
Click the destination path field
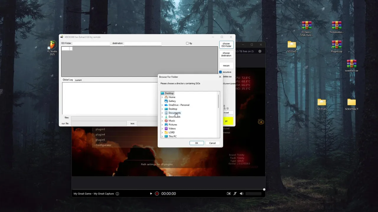coord(143,44)
